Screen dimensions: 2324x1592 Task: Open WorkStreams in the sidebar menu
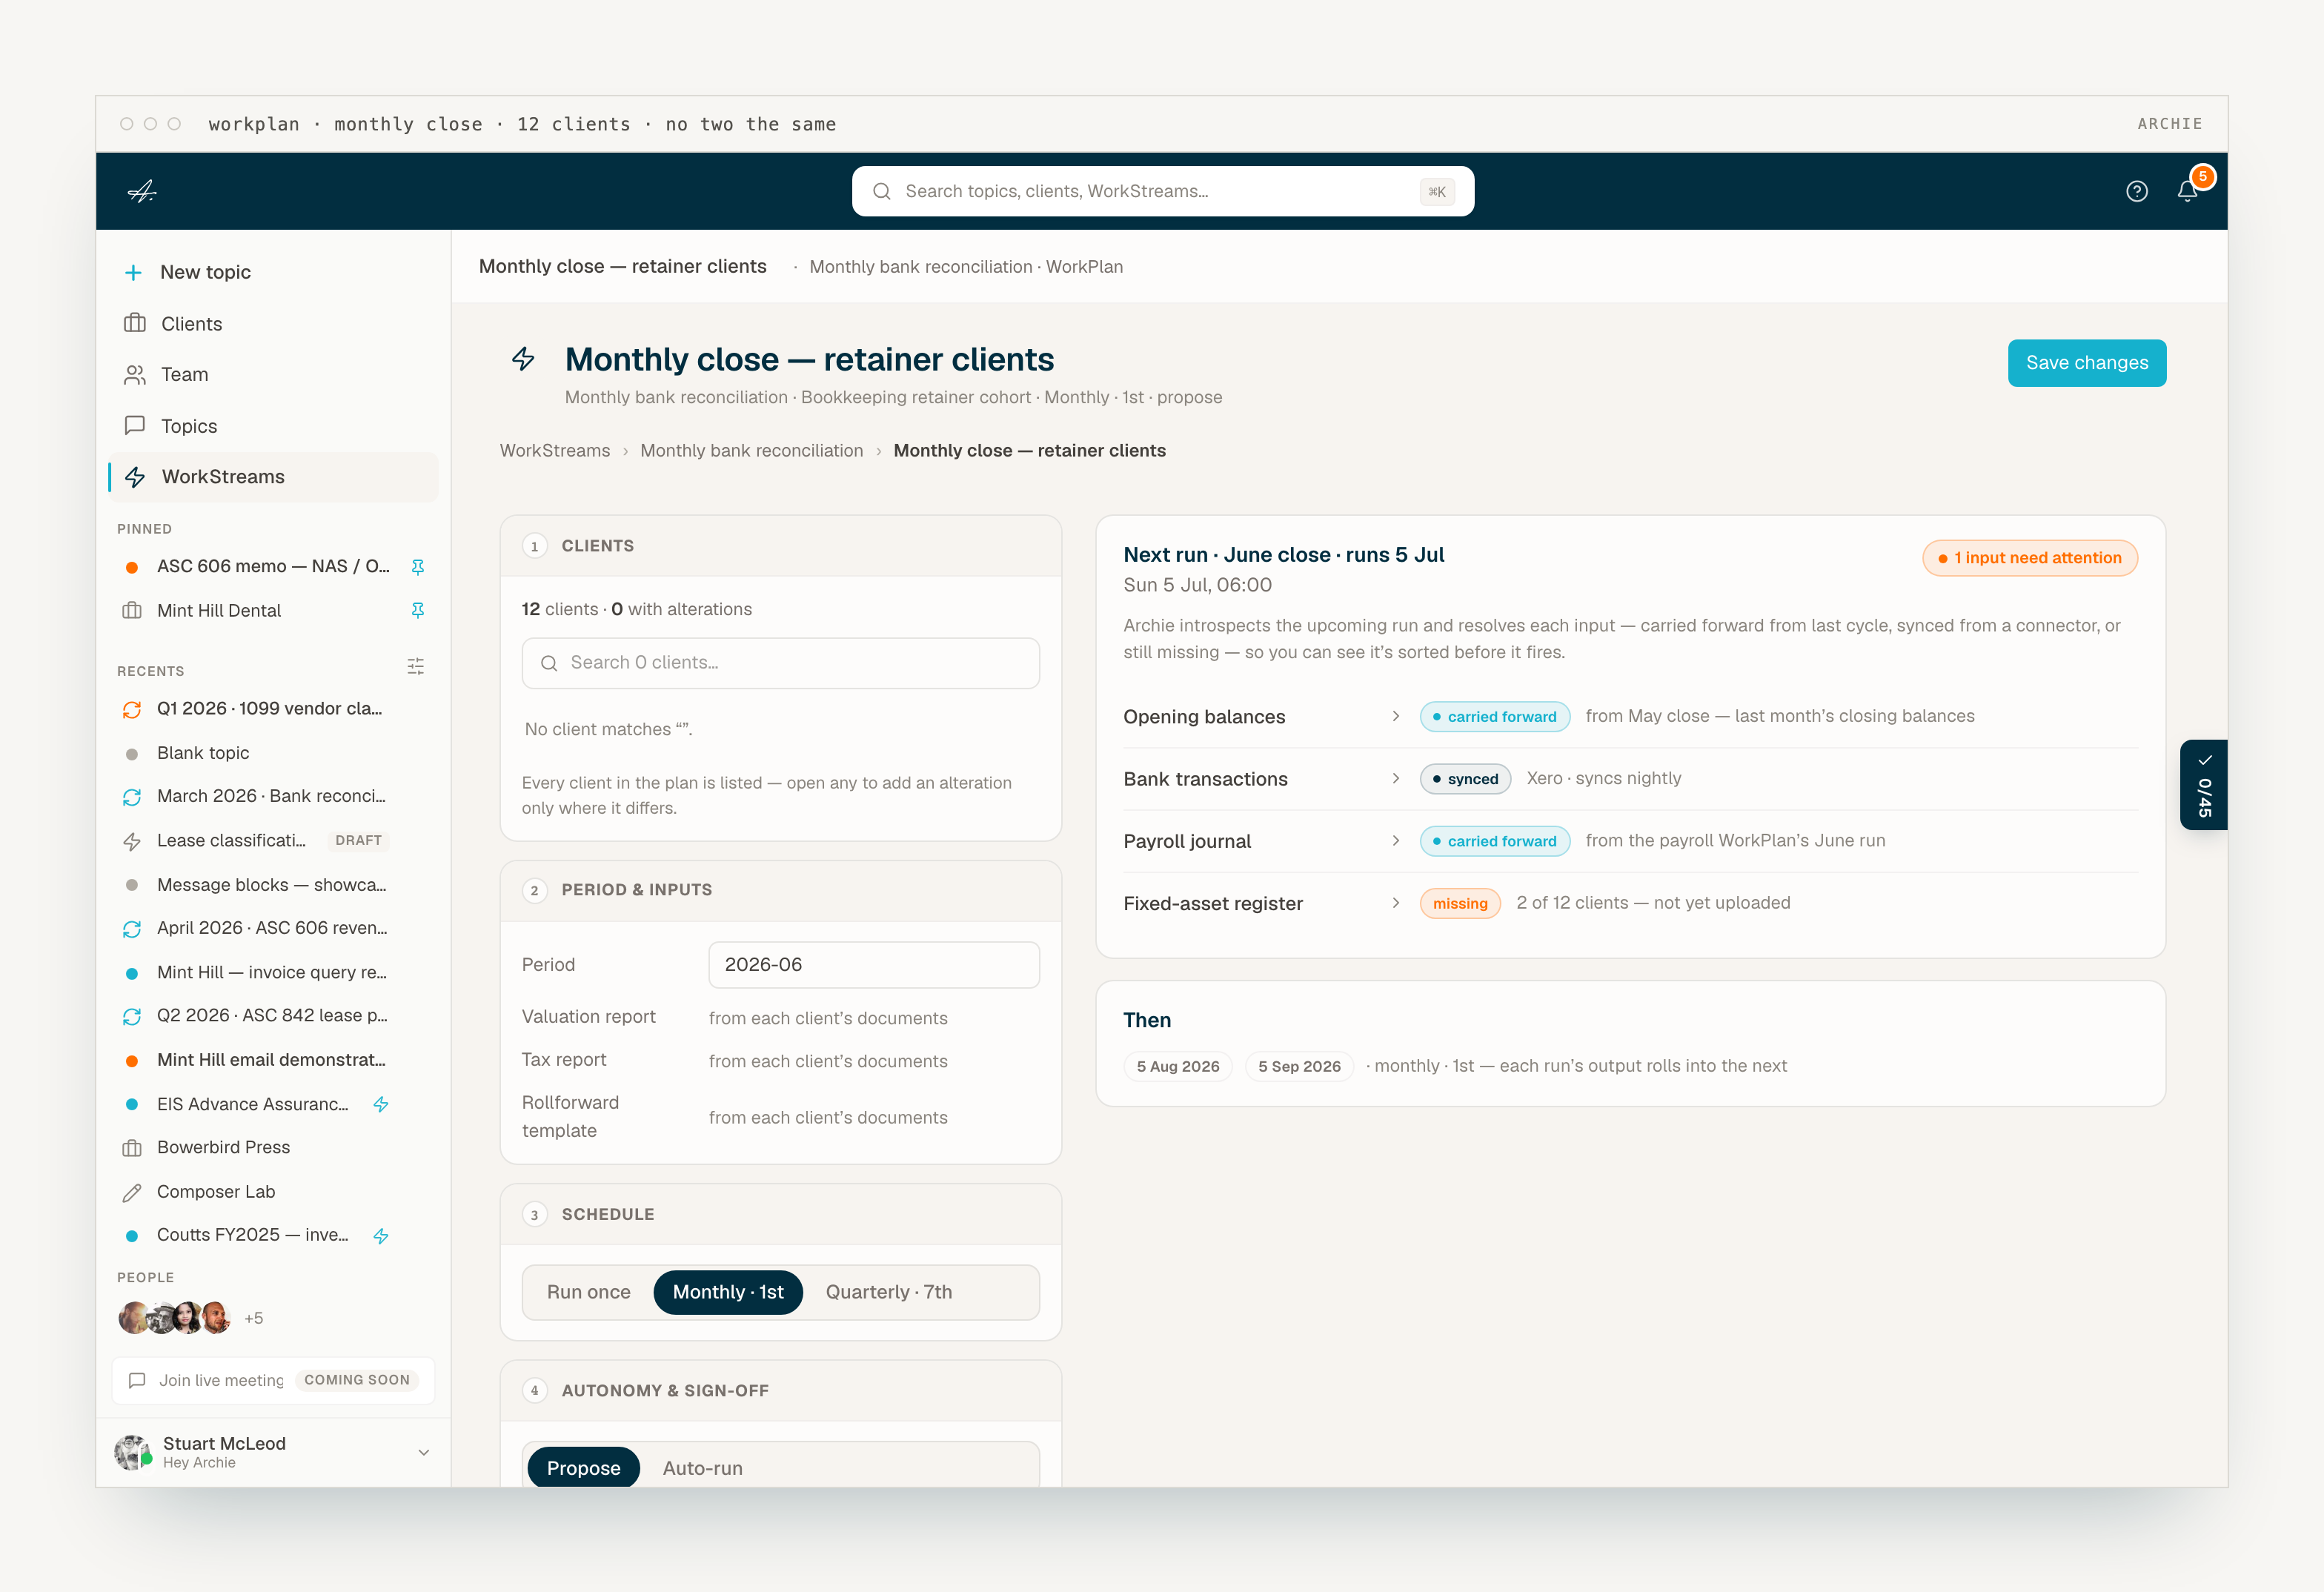coord(273,477)
